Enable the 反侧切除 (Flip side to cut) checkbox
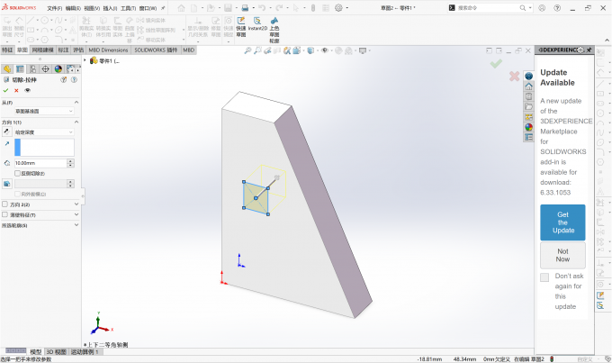 (17, 174)
